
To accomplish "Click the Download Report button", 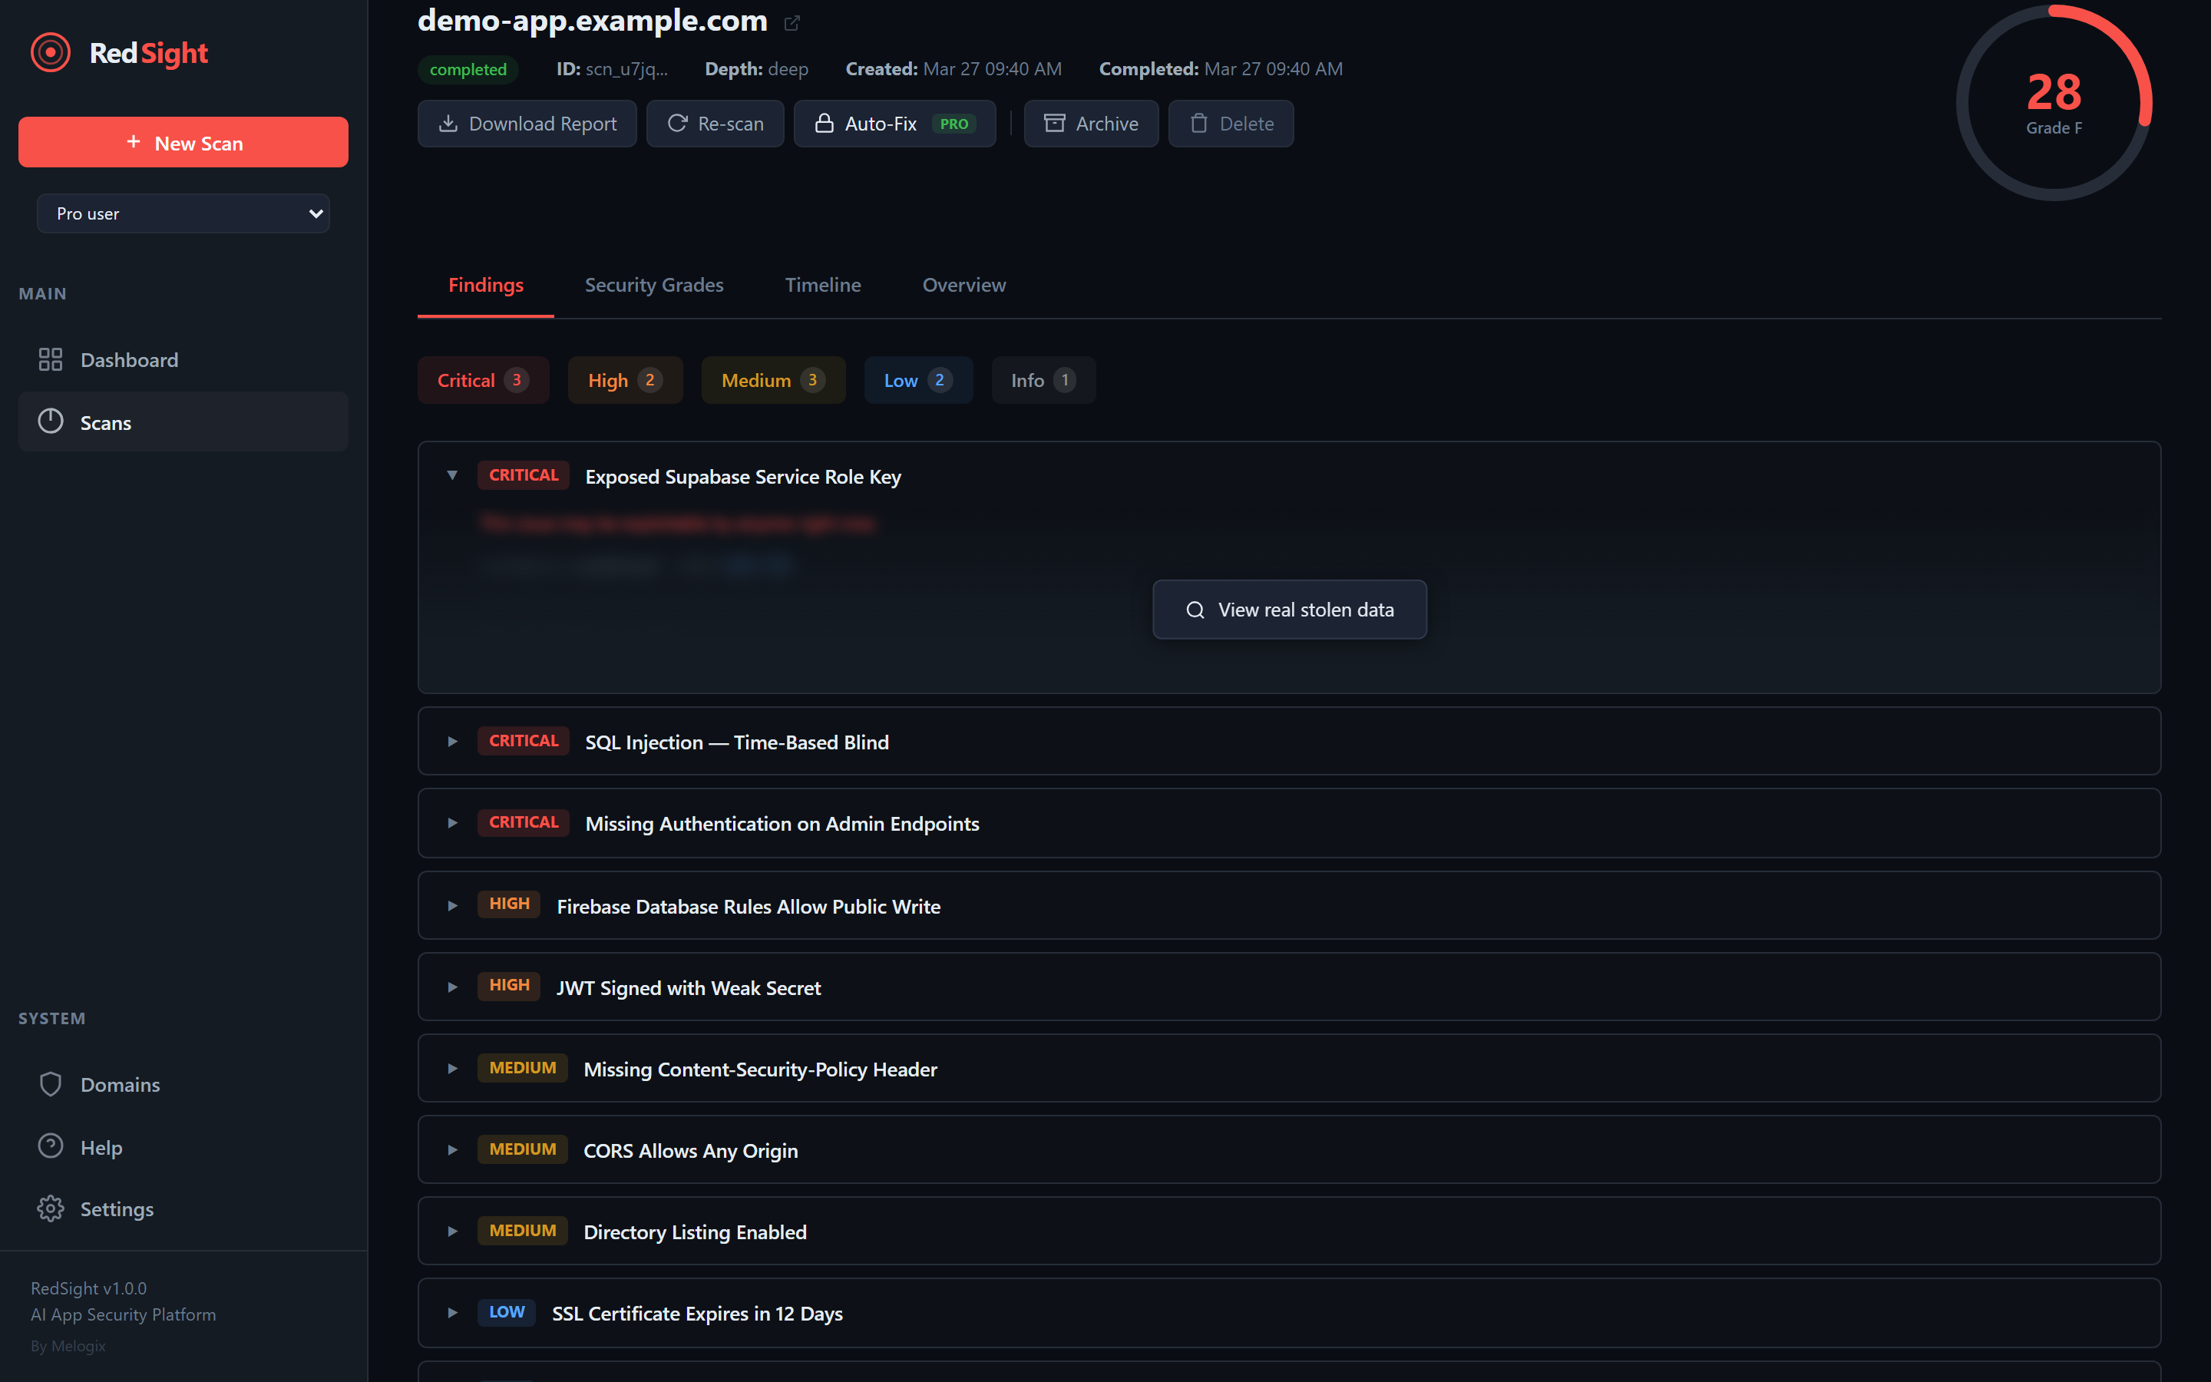I will 527,124.
